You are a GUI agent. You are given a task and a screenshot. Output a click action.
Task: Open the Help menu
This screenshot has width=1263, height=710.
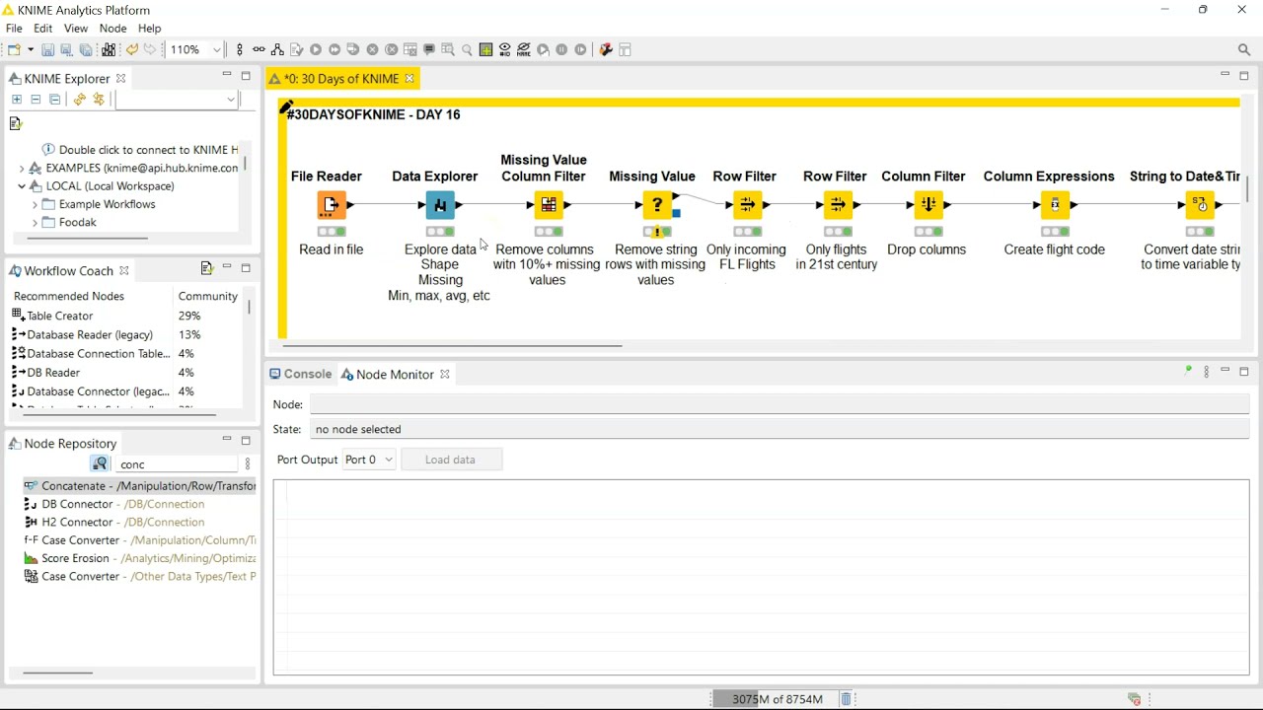[x=149, y=29]
